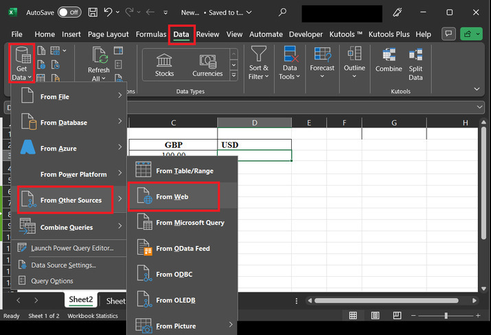Open the From File submenu
This screenshot has width=491, height=335.
69,95
